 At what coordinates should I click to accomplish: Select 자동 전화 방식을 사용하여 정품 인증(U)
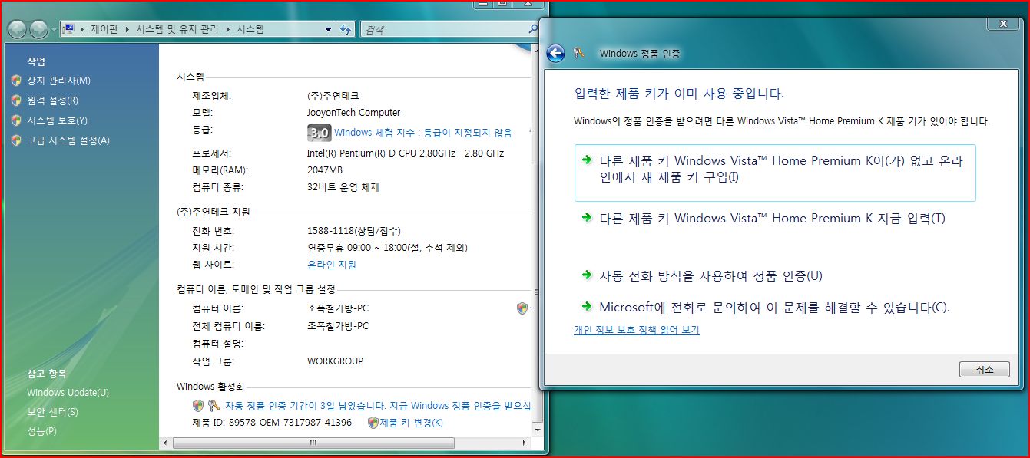click(x=710, y=276)
